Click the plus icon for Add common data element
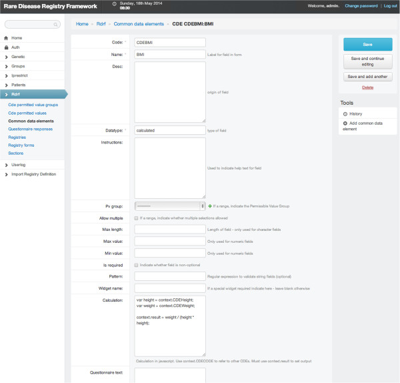Viewport: 400px width, 383px height. (x=345, y=124)
